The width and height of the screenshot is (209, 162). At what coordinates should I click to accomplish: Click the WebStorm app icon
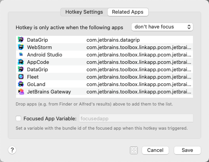[x=21, y=47]
